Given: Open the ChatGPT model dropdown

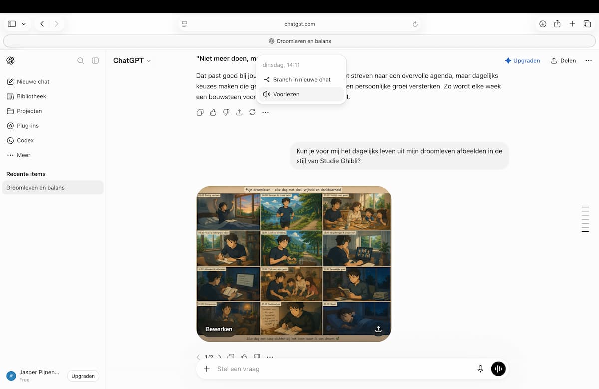Looking at the screenshot, I should (x=132, y=61).
